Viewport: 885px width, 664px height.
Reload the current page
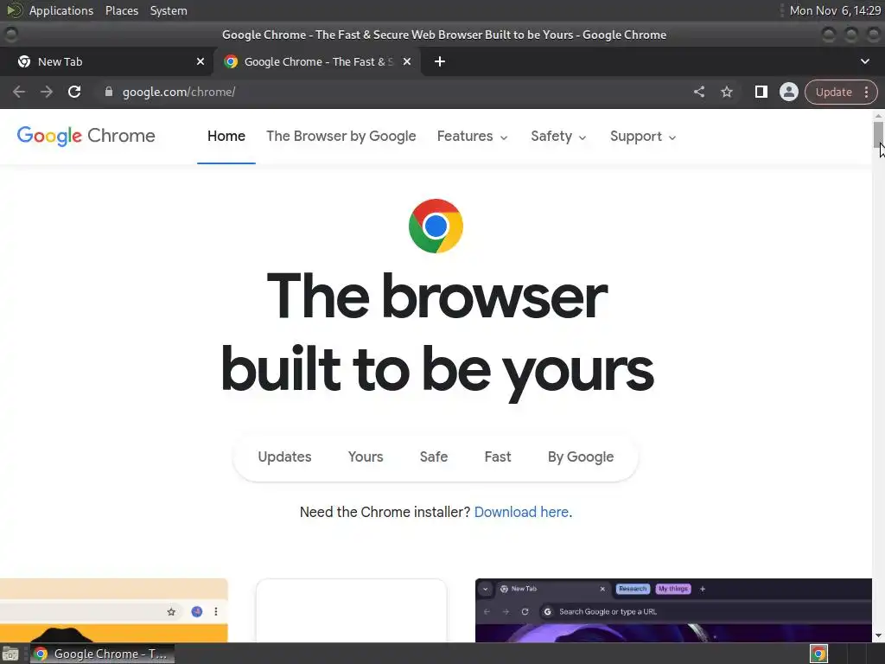tap(74, 92)
